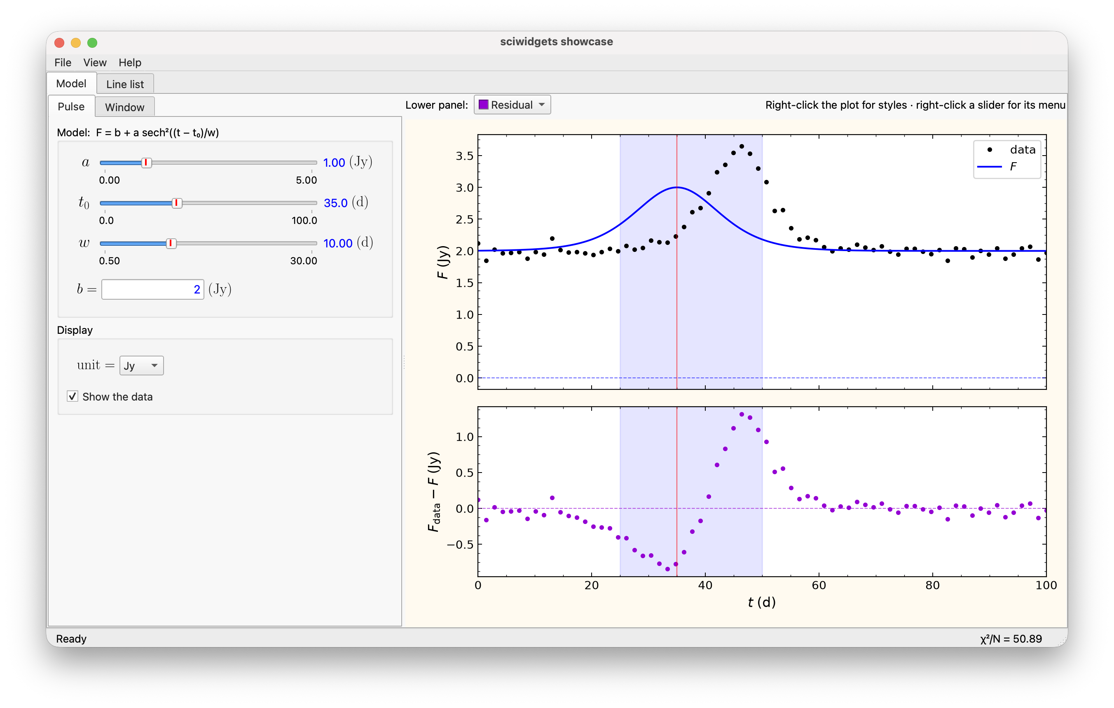Select the Pulse sub-tab

click(x=71, y=106)
